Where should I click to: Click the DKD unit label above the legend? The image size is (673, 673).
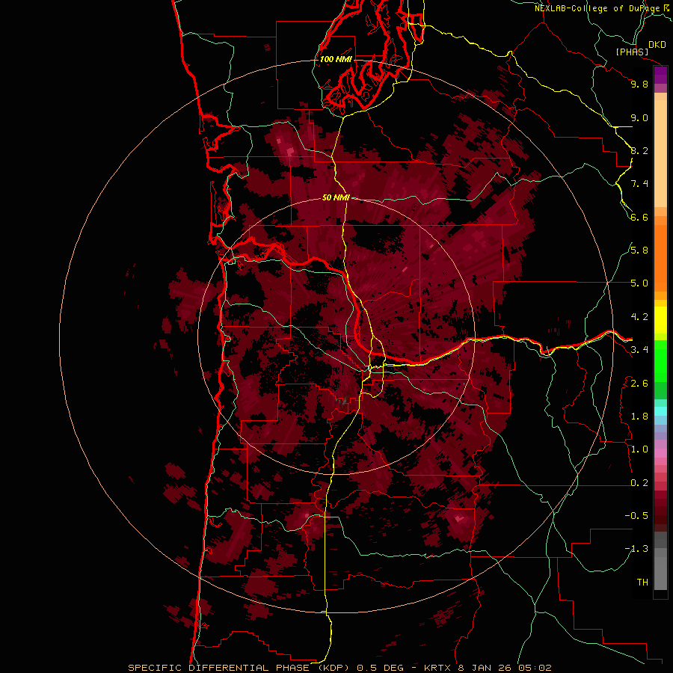pos(657,45)
